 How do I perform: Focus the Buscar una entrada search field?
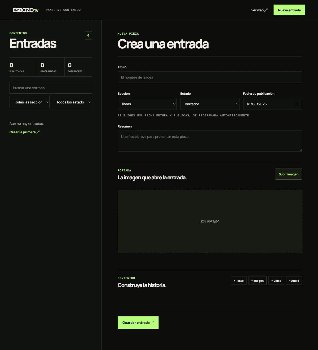pyautogui.click(x=51, y=88)
